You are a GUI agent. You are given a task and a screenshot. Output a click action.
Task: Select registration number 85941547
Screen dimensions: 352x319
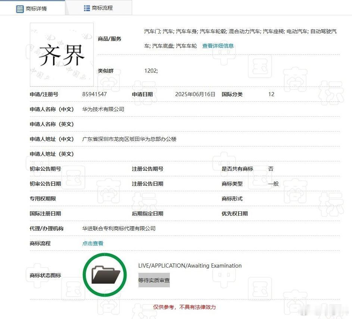94,94
